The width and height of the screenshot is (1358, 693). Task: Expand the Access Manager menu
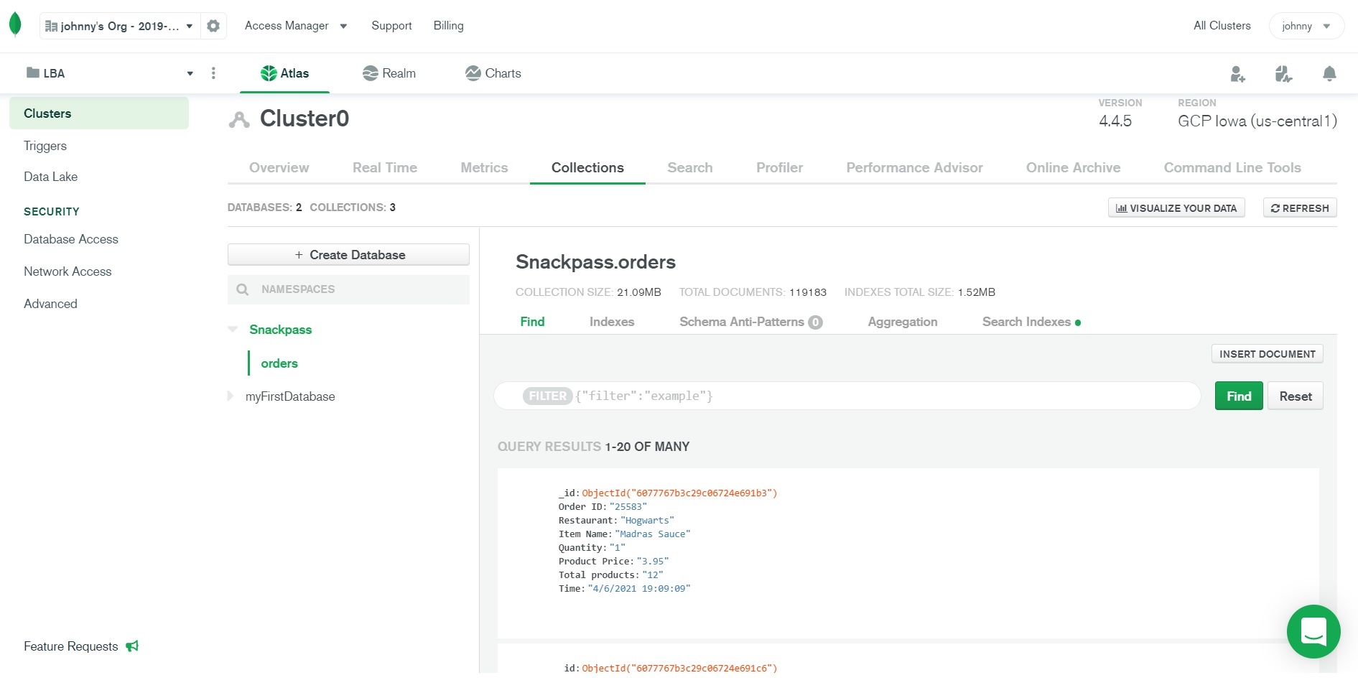click(296, 26)
